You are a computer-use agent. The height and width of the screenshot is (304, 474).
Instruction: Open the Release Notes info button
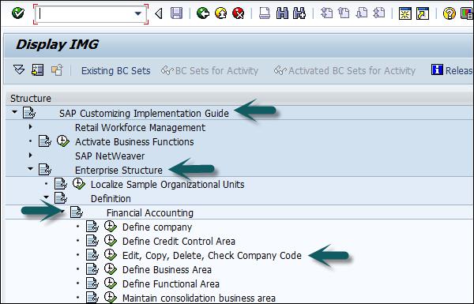[452, 70]
